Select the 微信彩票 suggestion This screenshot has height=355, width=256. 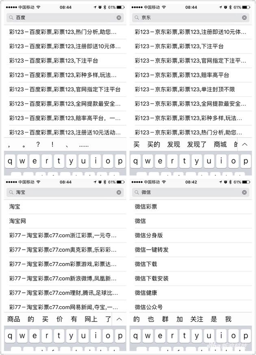(191, 207)
